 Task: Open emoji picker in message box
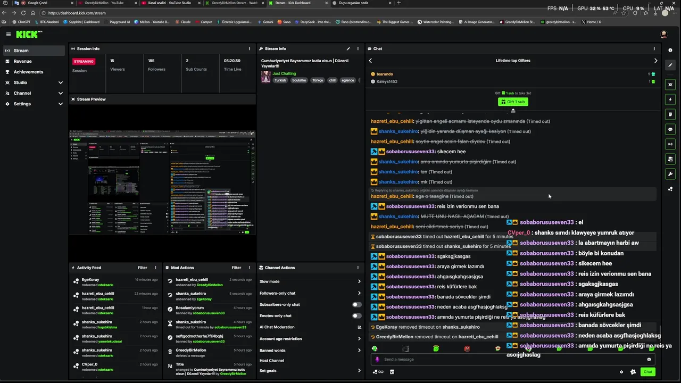tap(649, 359)
